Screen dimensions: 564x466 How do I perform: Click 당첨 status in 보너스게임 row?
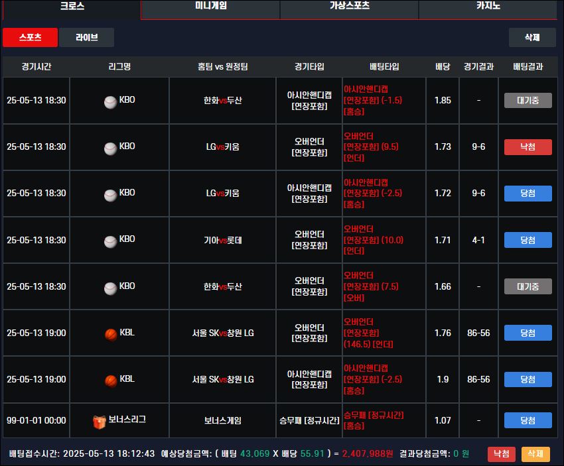pyautogui.click(x=528, y=420)
